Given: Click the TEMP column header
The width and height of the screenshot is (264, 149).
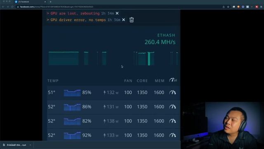Looking at the screenshot, I should pos(53,81).
